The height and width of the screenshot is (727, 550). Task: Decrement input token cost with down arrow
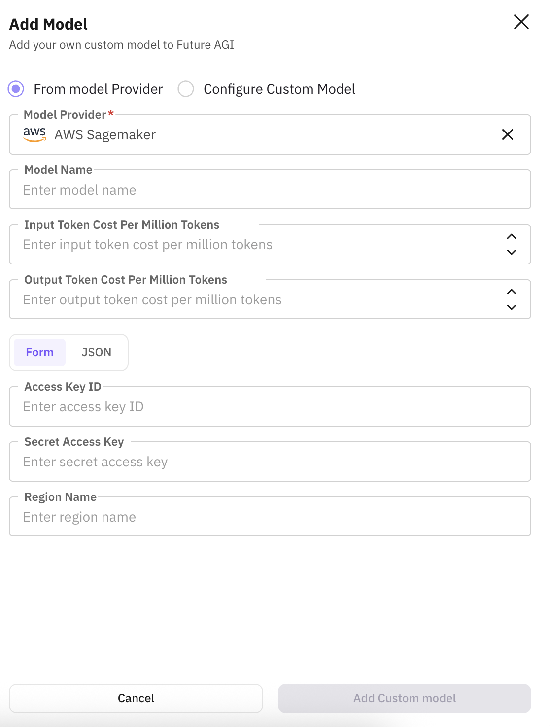(x=512, y=252)
